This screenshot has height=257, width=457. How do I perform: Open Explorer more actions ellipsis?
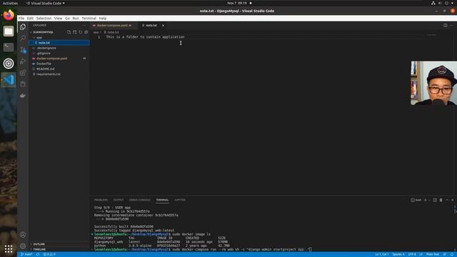(84, 26)
